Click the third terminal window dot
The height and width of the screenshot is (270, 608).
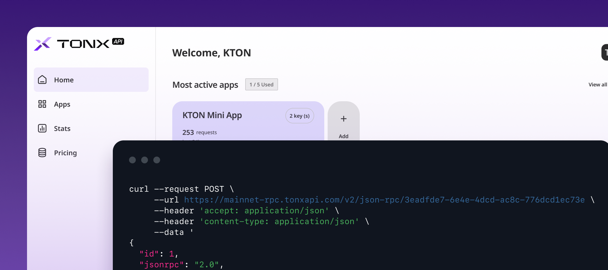coord(157,160)
